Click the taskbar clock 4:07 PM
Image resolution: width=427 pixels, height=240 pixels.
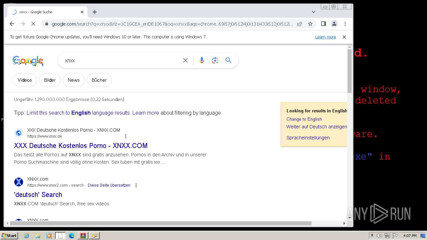410,236
